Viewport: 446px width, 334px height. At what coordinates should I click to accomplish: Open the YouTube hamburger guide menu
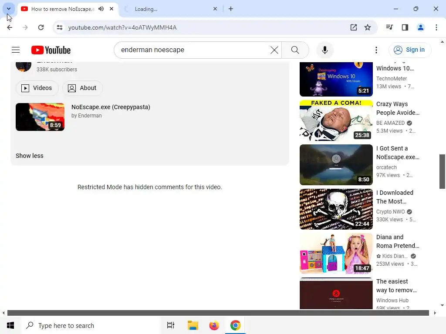click(16, 50)
